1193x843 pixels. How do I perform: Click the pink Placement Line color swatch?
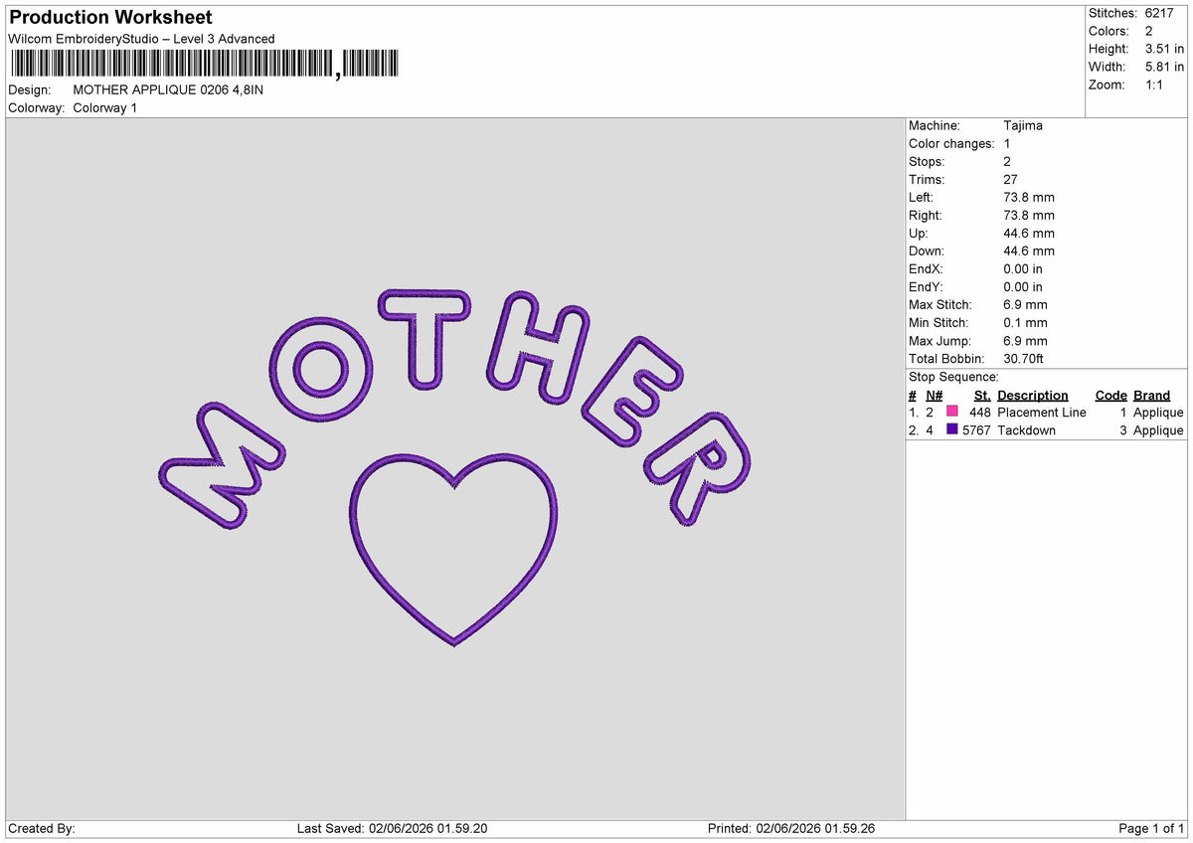pos(951,412)
